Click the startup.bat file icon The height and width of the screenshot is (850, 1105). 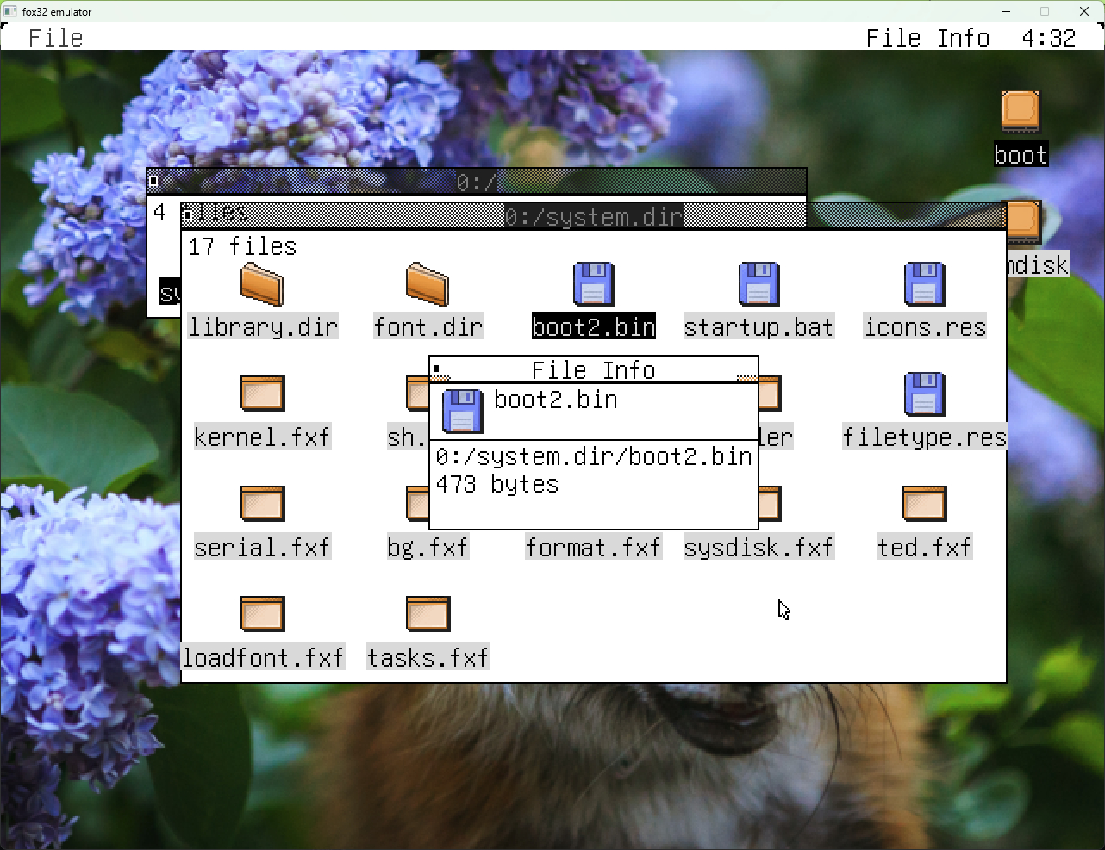pos(759,285)
